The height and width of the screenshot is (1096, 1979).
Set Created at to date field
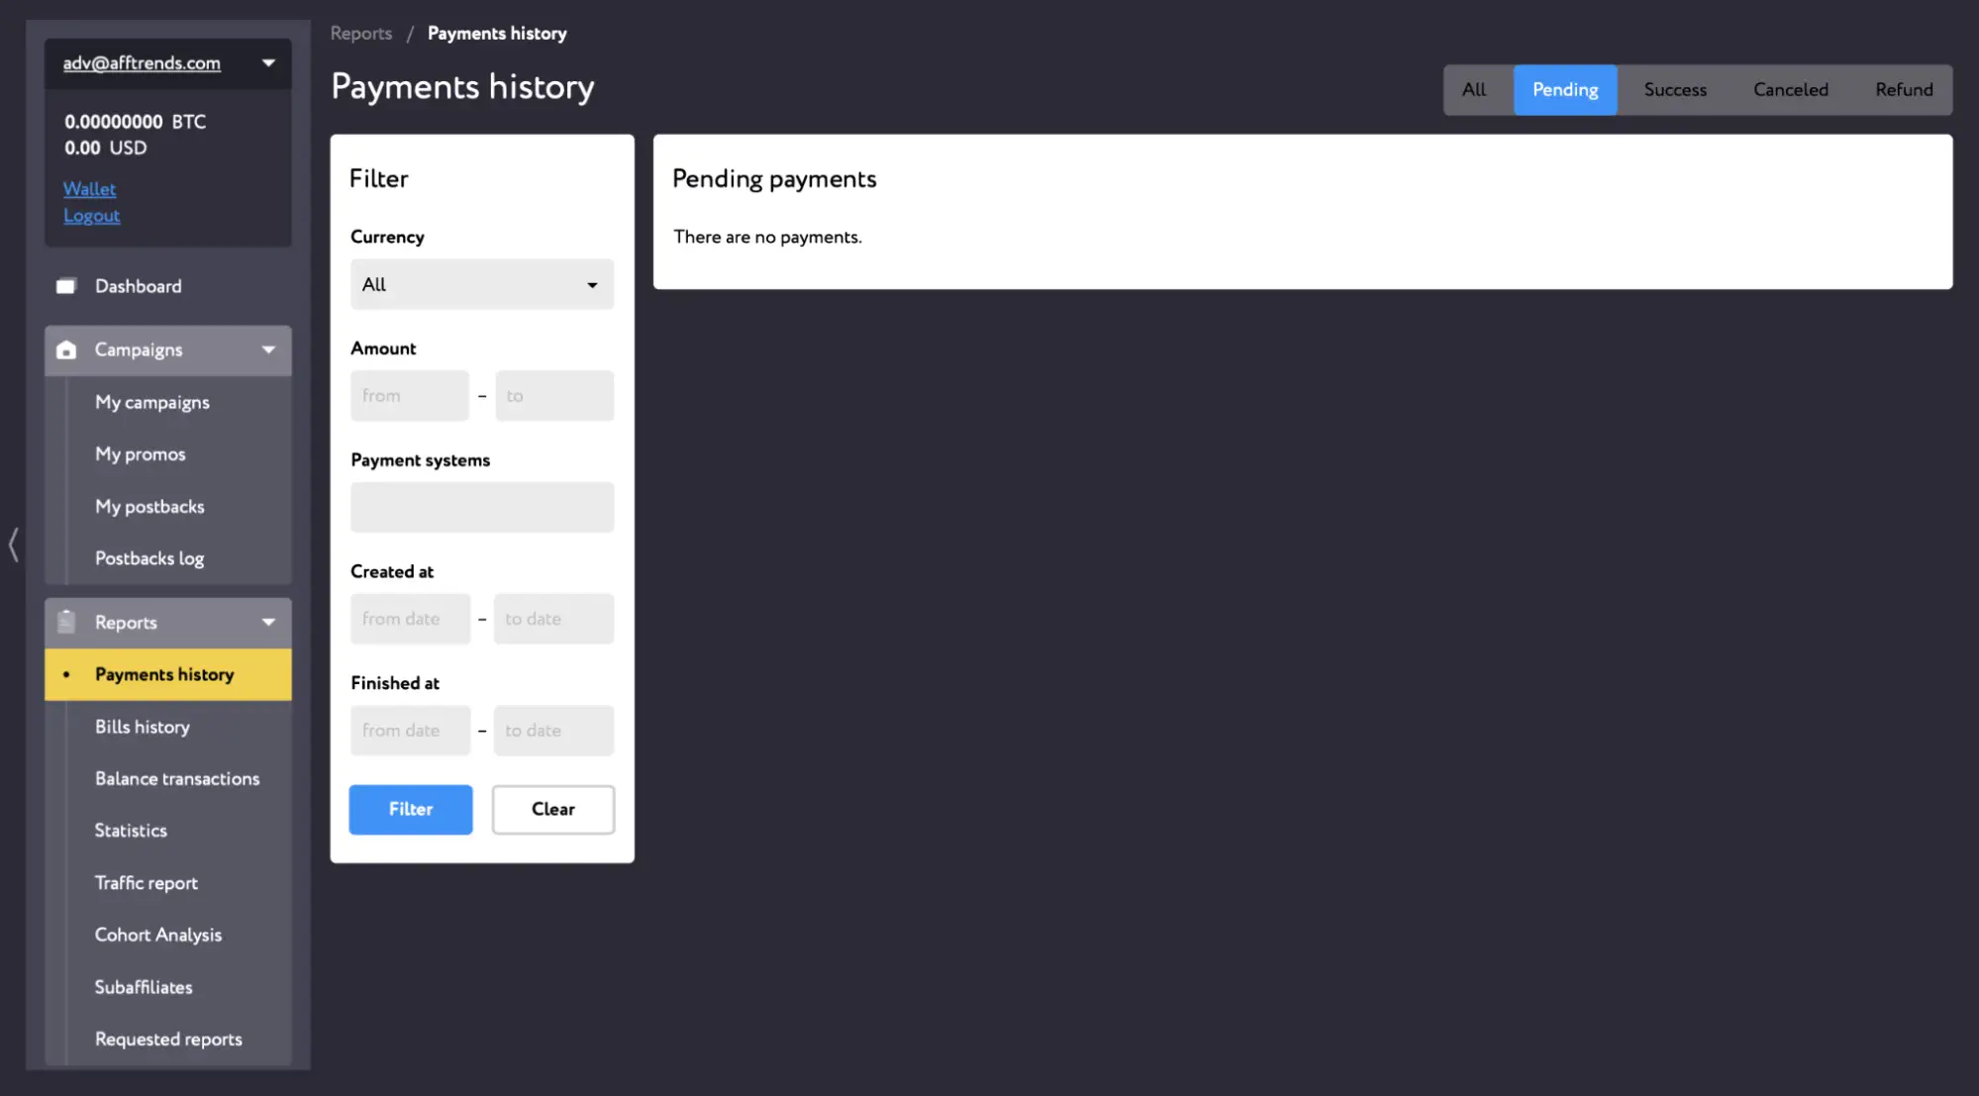(x=553, y=619)
